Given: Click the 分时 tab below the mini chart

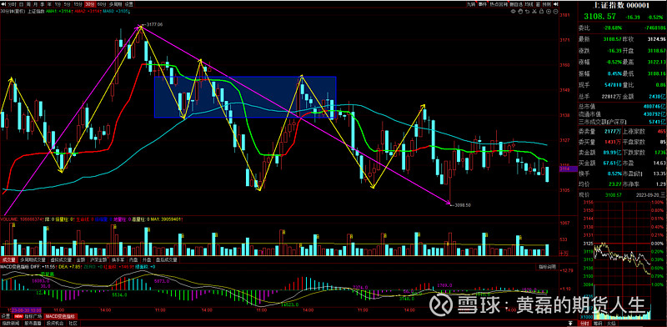Looking at the screenshot, I should [584, 324].
